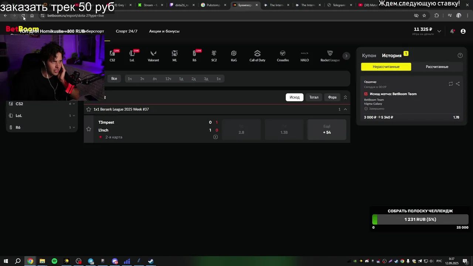The height and width of the screenshot is (266, 473).
Task: Open Spotify from taskbar
Action: 54,261
